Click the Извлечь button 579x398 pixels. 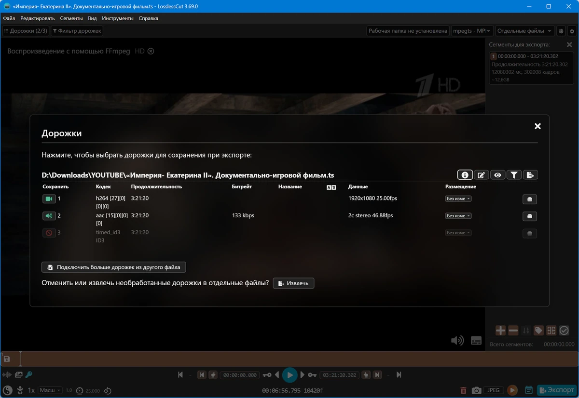coord(293,283)
